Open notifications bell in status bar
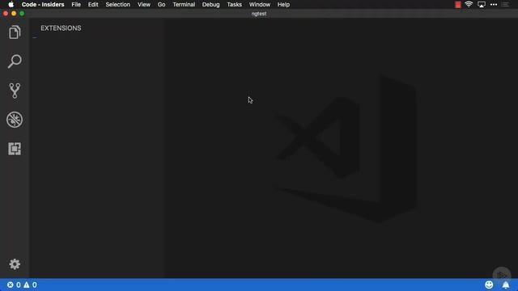The width and height of the screenshot is (518, 291). (506, 285)
